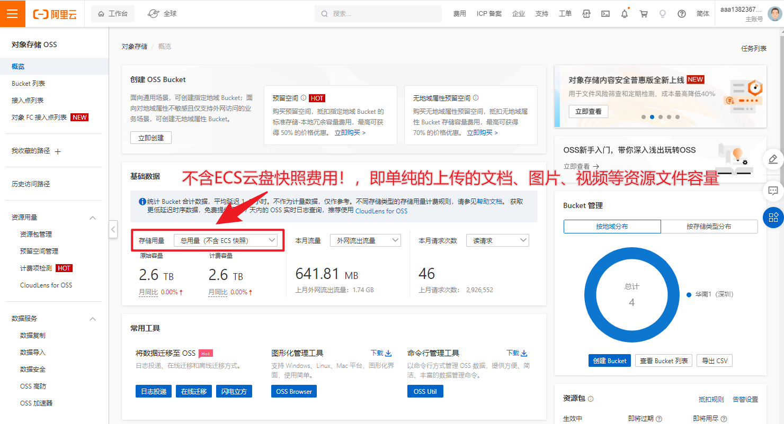Open the 本月请求次数 读请求 dropdown
The height and width of the screenshot is (424, 784).
tap(497, 240)
